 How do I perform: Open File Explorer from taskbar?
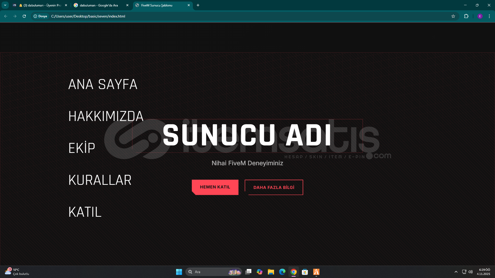point(271,272)
